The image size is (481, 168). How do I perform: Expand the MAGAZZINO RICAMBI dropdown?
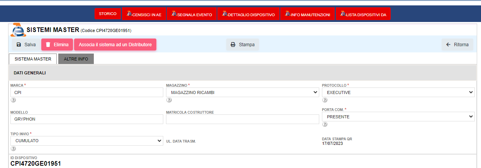242,92
